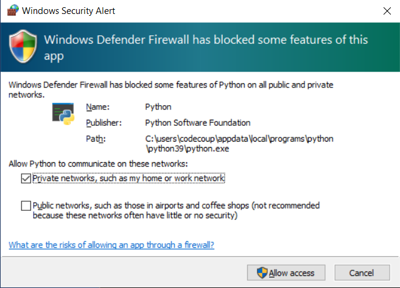Cancel the security alert dialog

pos(362,273)
